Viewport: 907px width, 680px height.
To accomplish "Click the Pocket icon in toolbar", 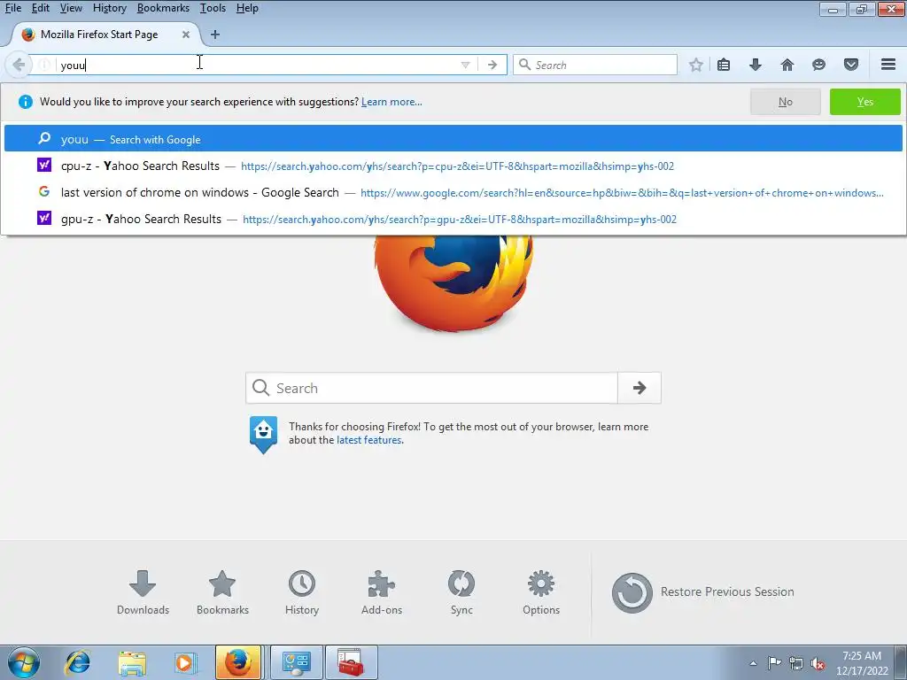I will tap(851, 65).
